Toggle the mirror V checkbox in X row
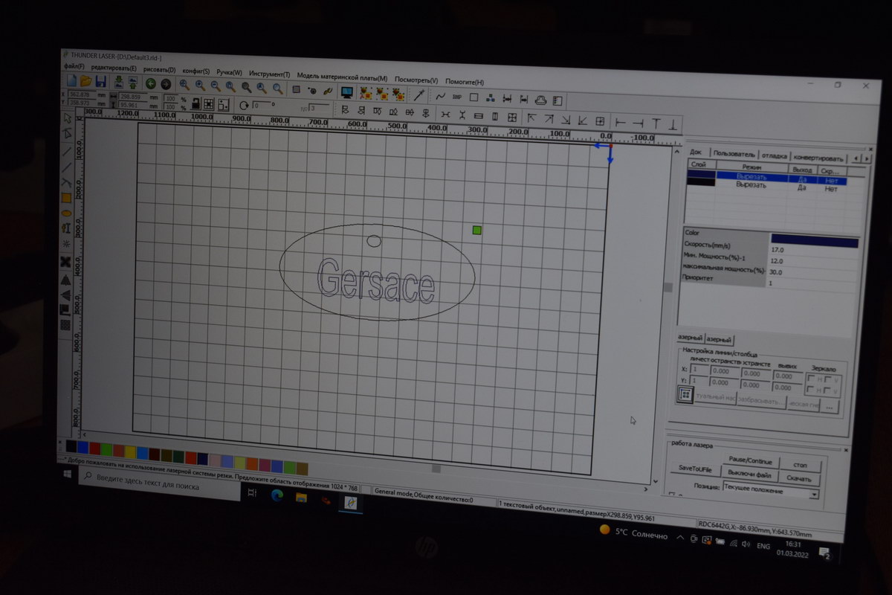Screen dimensions: 892x595 click(827, 379)
